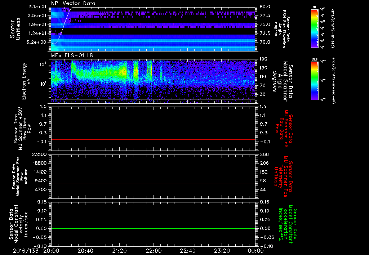The image size is (369, 255).
Task: Click the 98 telemetry tick label
Action: click(262, 181)
